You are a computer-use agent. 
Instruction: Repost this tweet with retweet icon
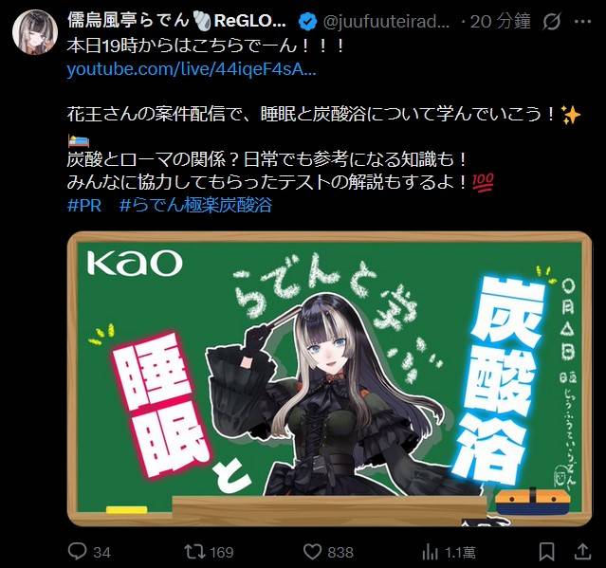coord(194,551)
